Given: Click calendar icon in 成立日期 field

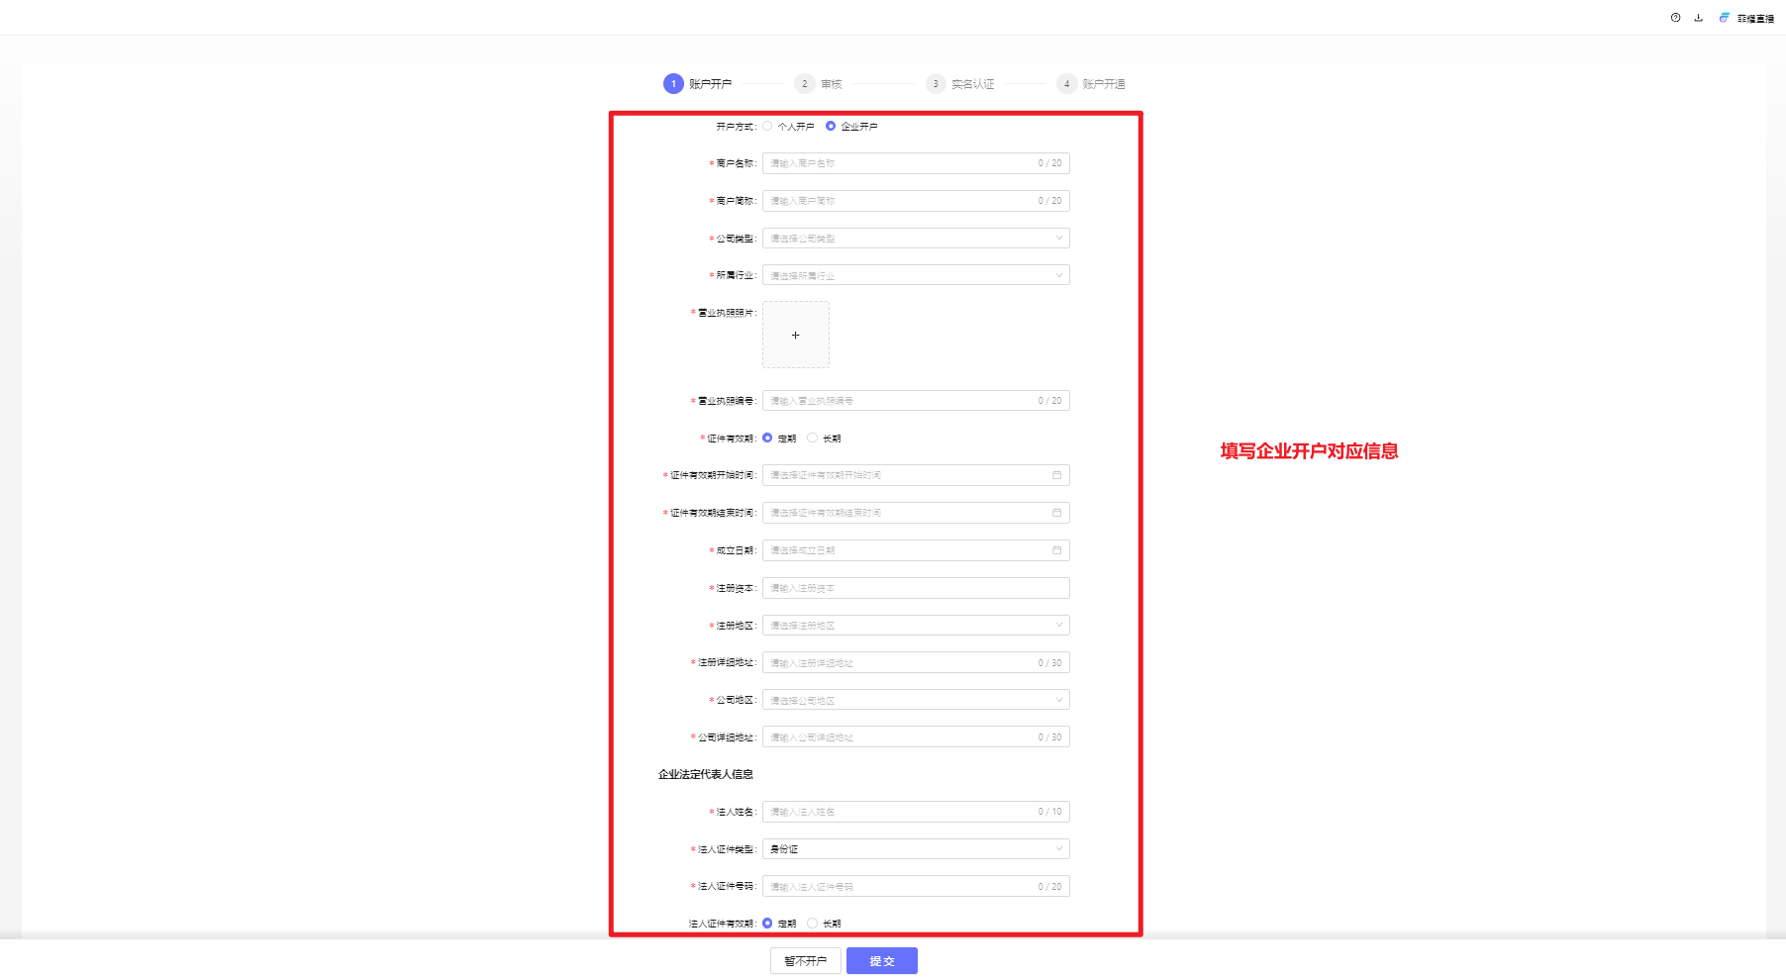Looking at the screenshot, I should click(1056, 550).
